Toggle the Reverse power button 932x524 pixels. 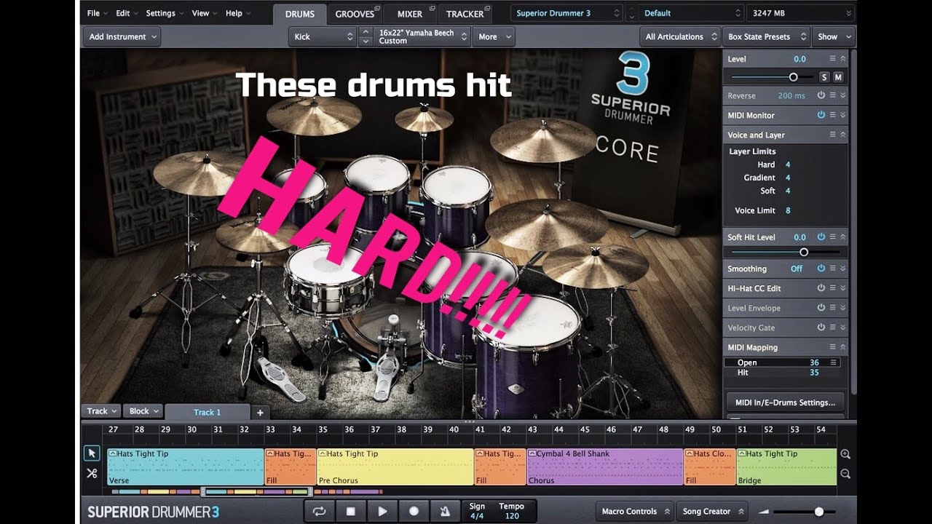click(x=821, y=95)
